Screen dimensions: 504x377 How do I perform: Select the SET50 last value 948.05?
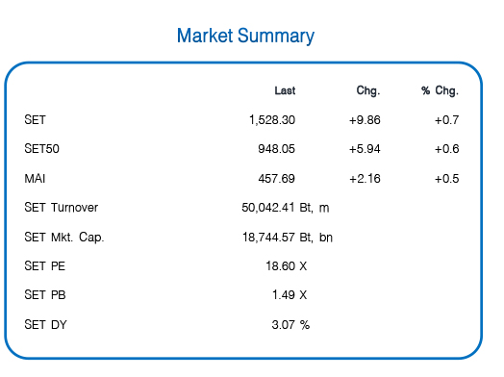click(276, 149)
